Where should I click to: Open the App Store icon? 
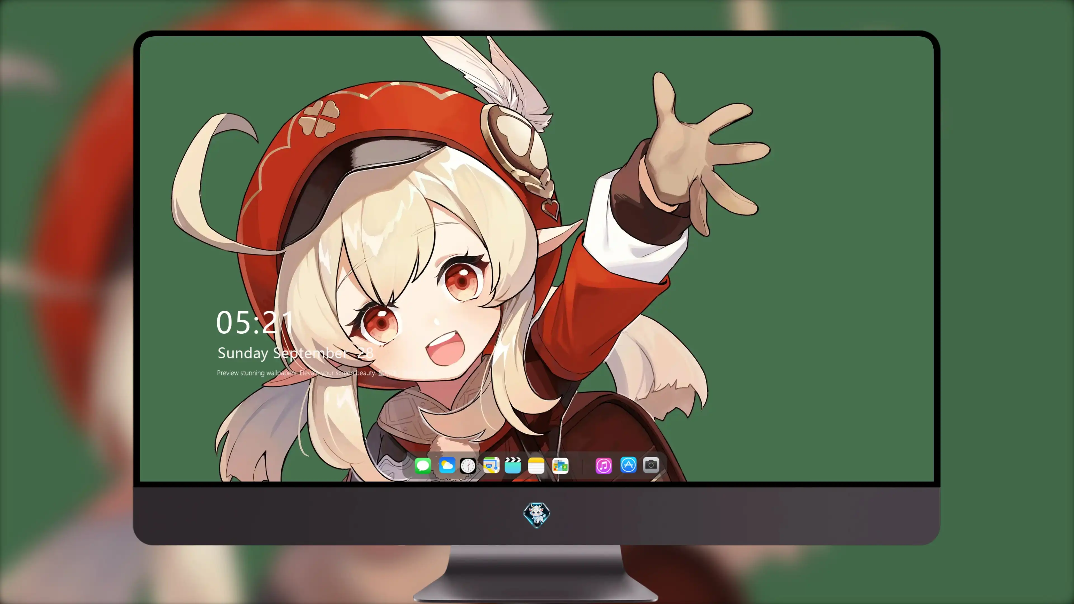coord(628,465)
